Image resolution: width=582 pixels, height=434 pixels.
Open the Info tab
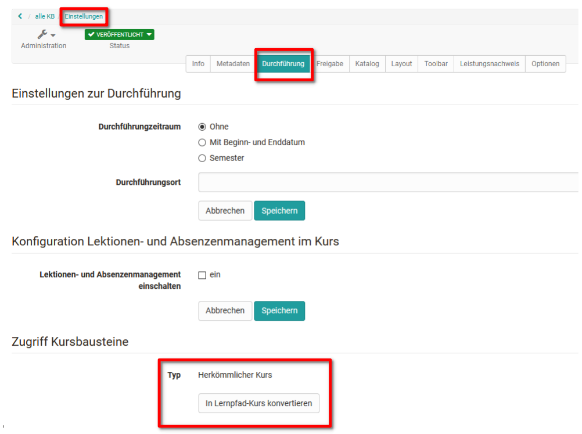[x=197, y=64]
